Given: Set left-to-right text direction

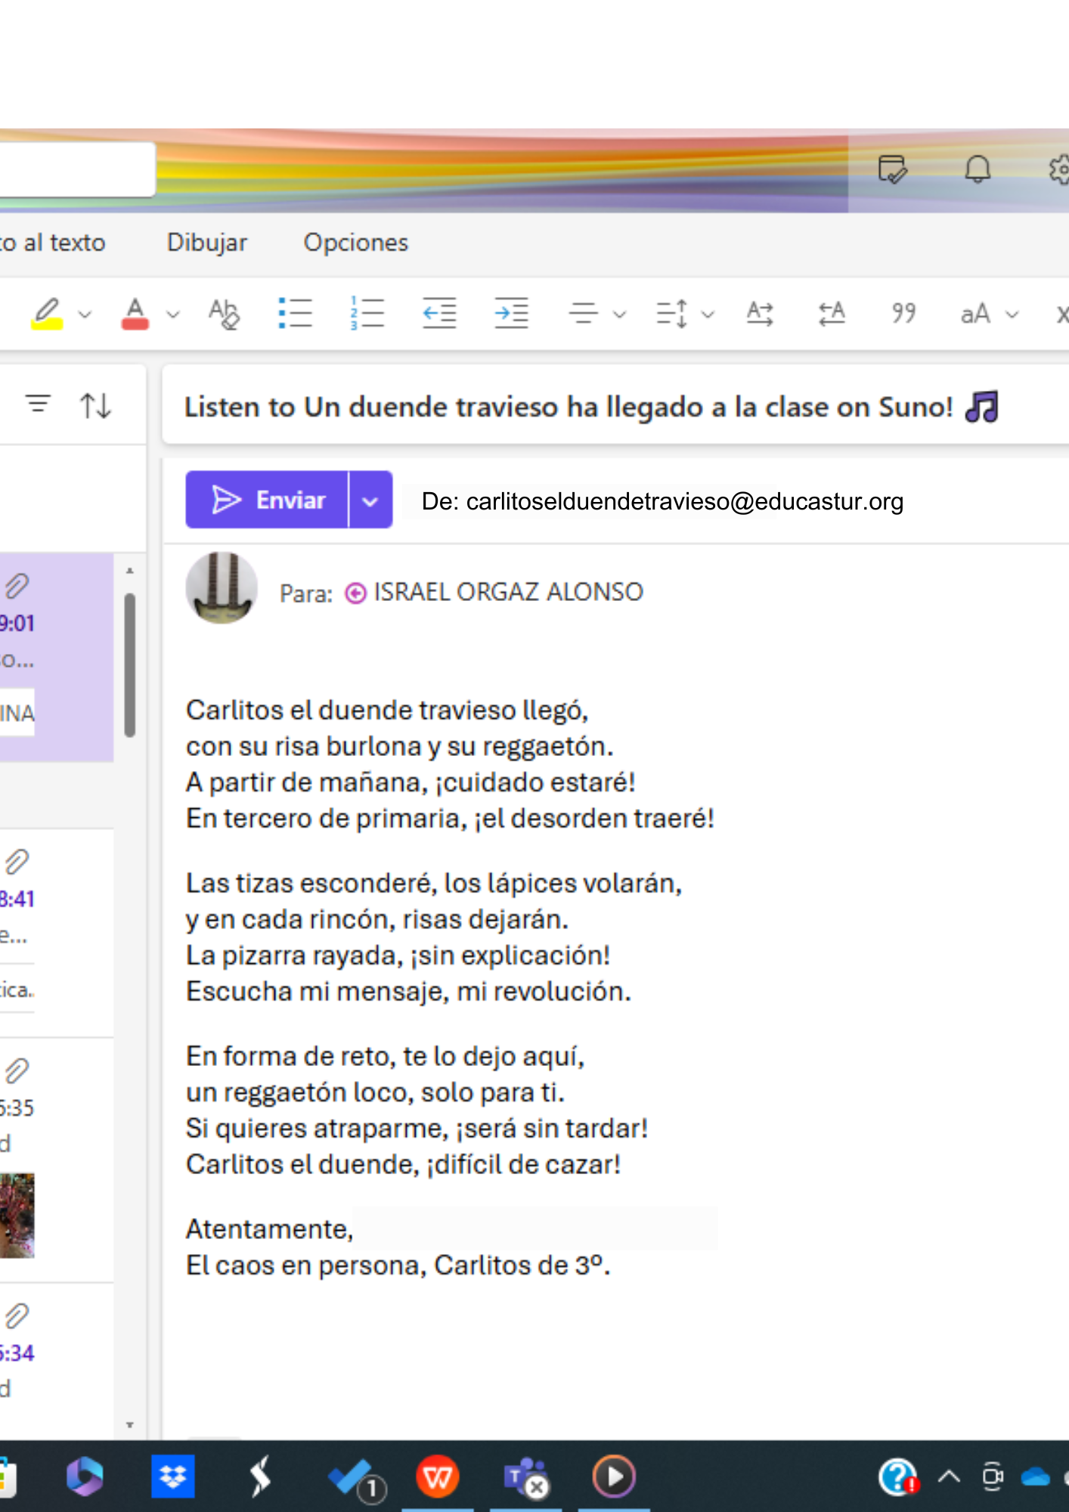Looking at the screenshot, I should 759,313.
